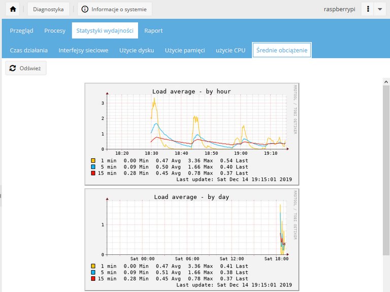Open the użycie CPU subtab

(231, 50)
